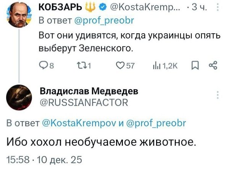
Task: Open more options on Владислав Медведев's post
Action: pyautogui.click(x=218, y=95)
